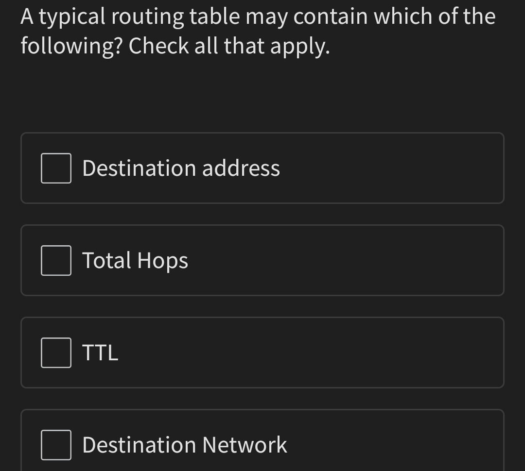Screen dimensions: 525x471
Task: Toggle the Total Hops selection
Action: (x=56, y=260)
